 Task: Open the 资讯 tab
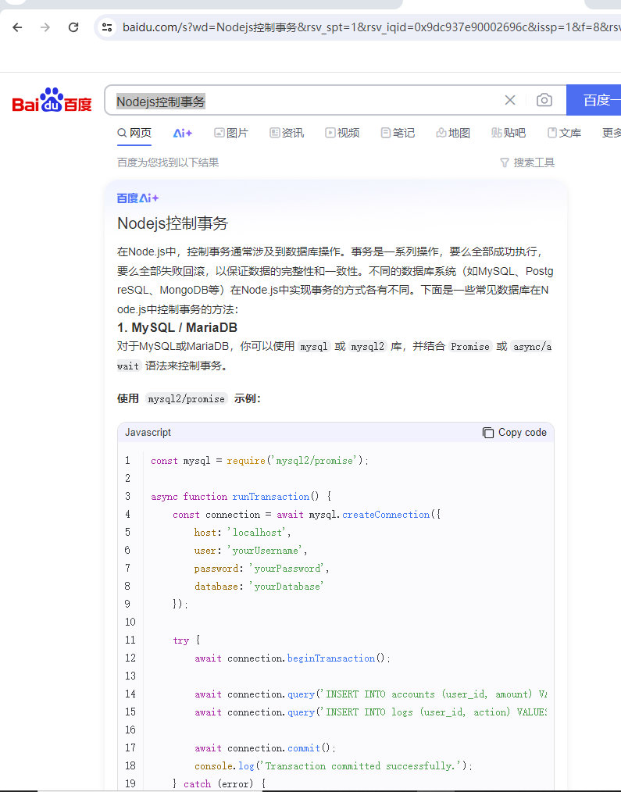click(287, 133)
